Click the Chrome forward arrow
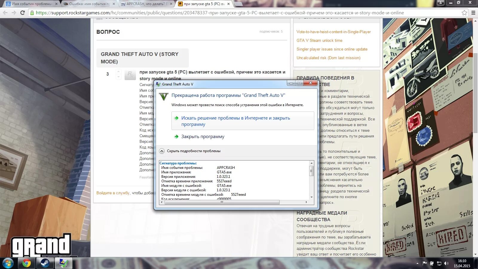478x269 pixels. 14,13
